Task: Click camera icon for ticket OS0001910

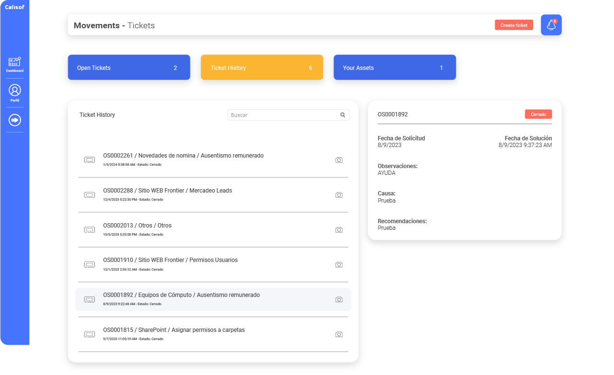Action: pos(339,265)
